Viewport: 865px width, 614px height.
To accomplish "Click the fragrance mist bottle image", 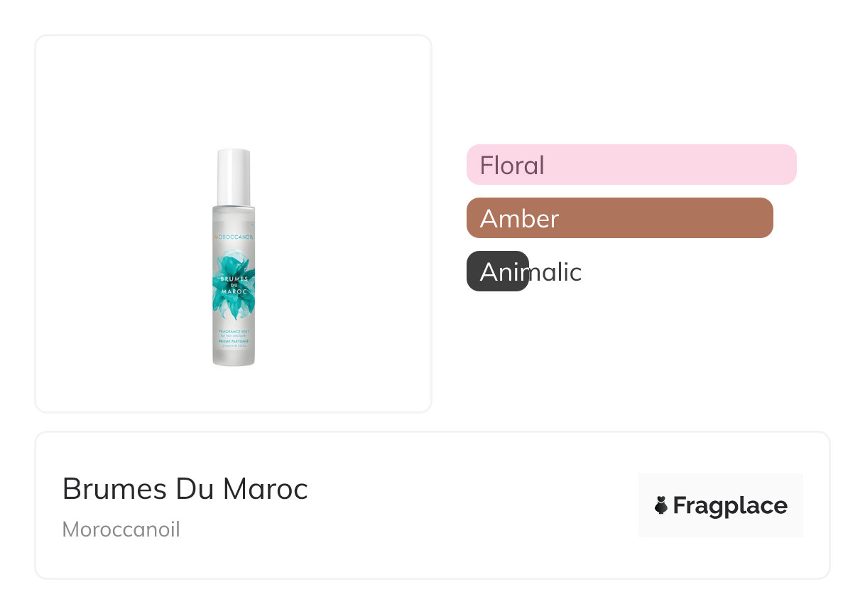I will point(234,284).
